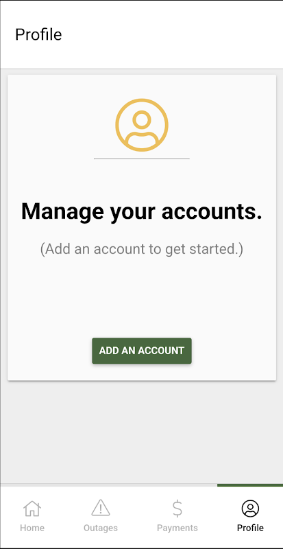Screen dimensions: 283x549
Task: Select the Payments dollar sign icon
Action: click(x=177, y=509)
